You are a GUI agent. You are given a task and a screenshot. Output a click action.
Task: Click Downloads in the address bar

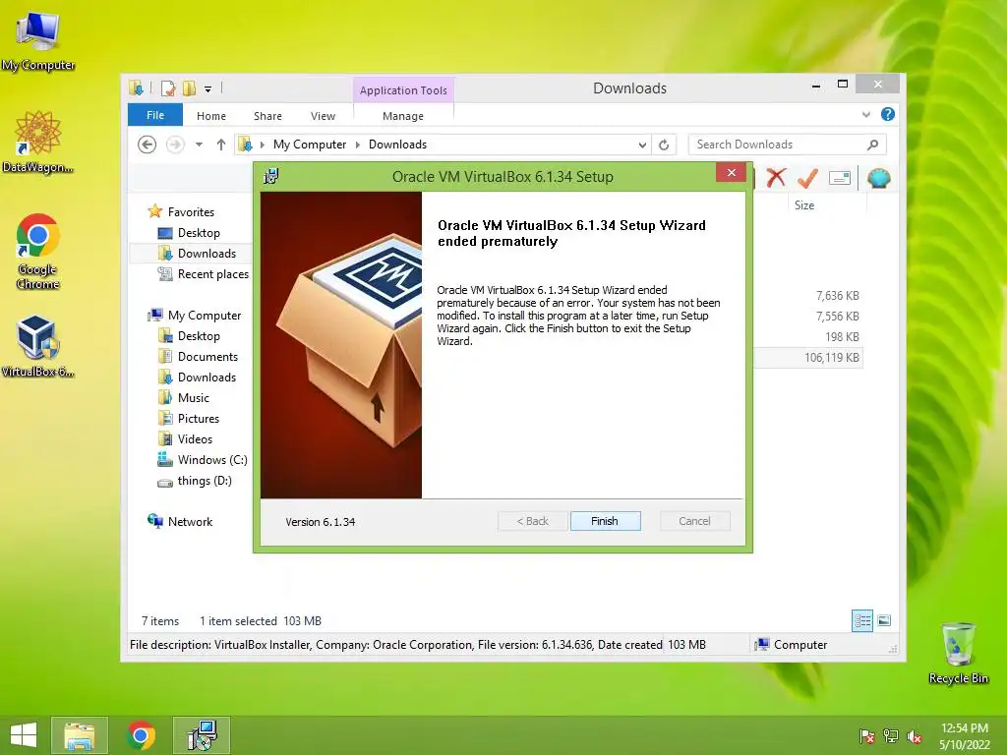397,145
